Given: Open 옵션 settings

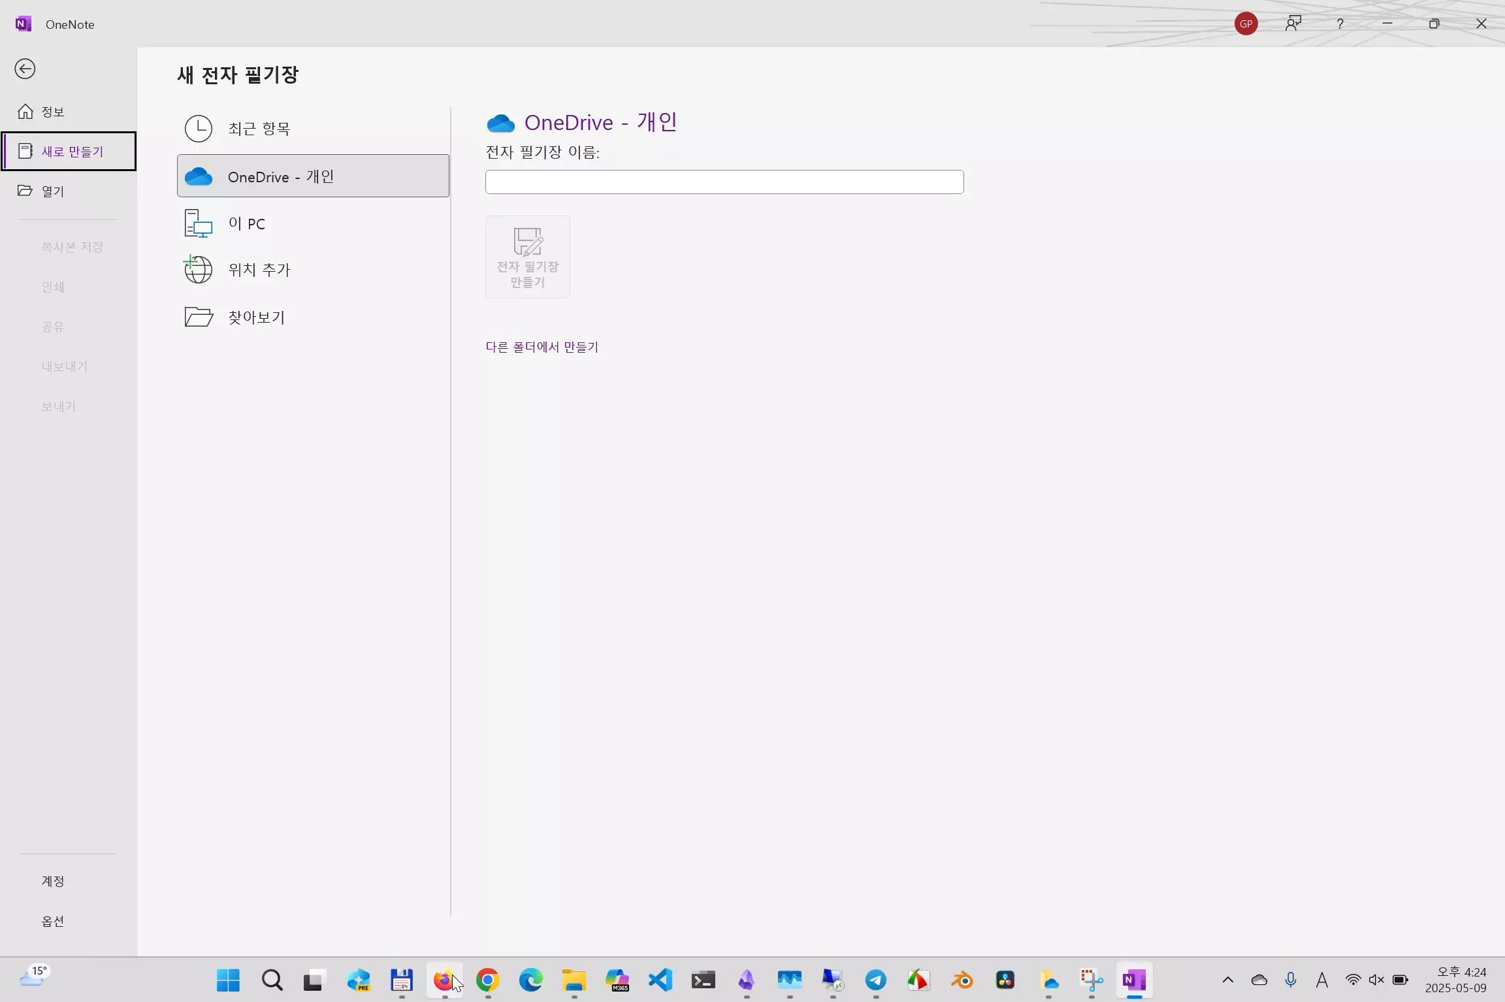Looking at the screenshot, I should 68,921.
